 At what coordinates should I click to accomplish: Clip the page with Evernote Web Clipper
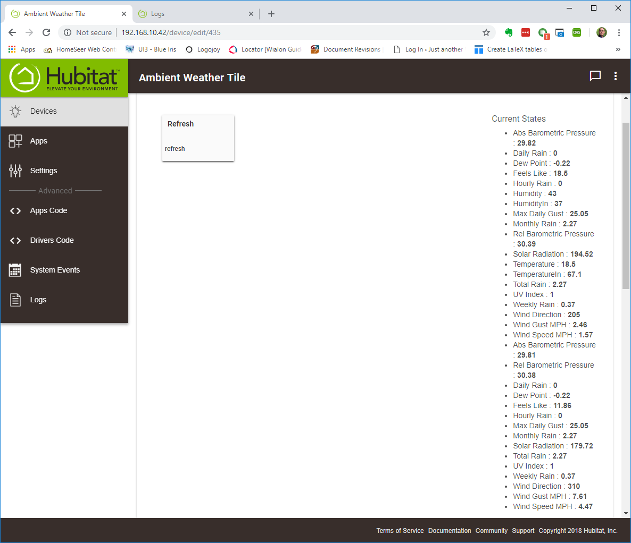(509, 32)
